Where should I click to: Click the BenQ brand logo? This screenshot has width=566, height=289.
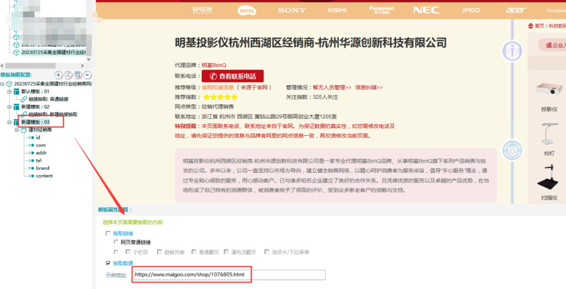(x=247, y=11)
